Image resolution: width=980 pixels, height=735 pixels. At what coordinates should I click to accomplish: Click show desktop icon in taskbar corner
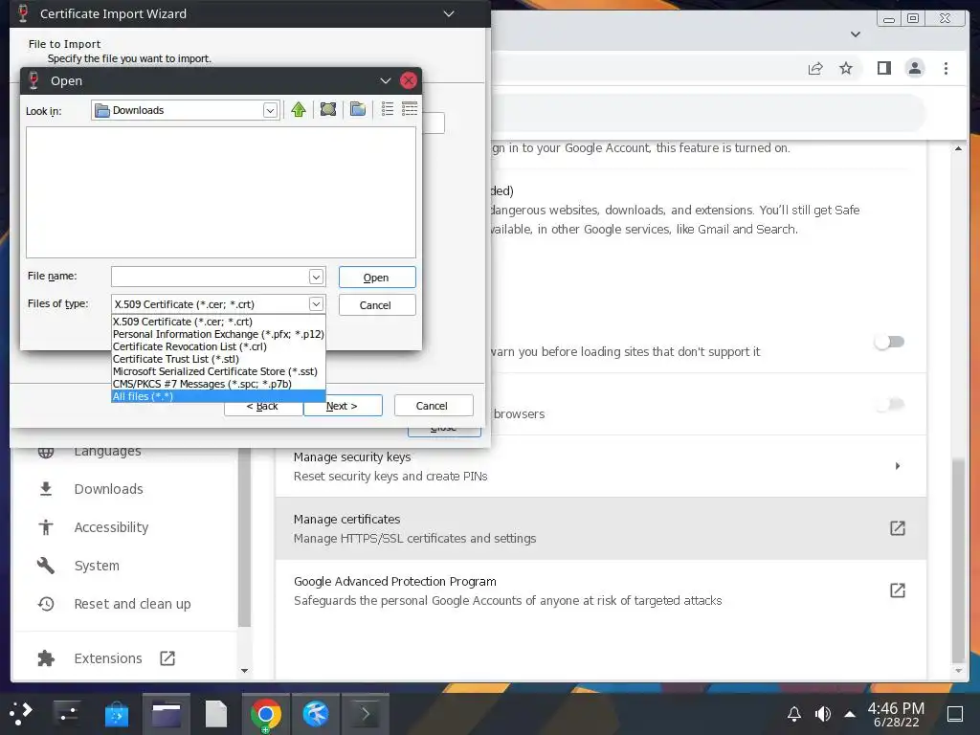click(x=954, y=714)
